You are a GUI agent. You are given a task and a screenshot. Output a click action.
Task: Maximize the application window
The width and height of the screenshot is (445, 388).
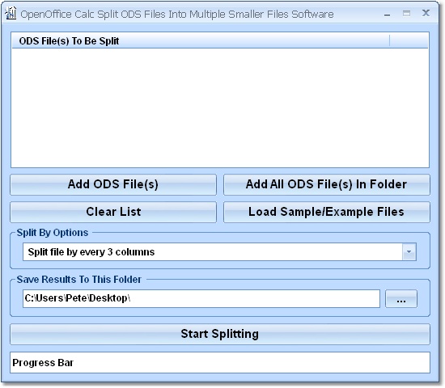[x=406, y=13]
